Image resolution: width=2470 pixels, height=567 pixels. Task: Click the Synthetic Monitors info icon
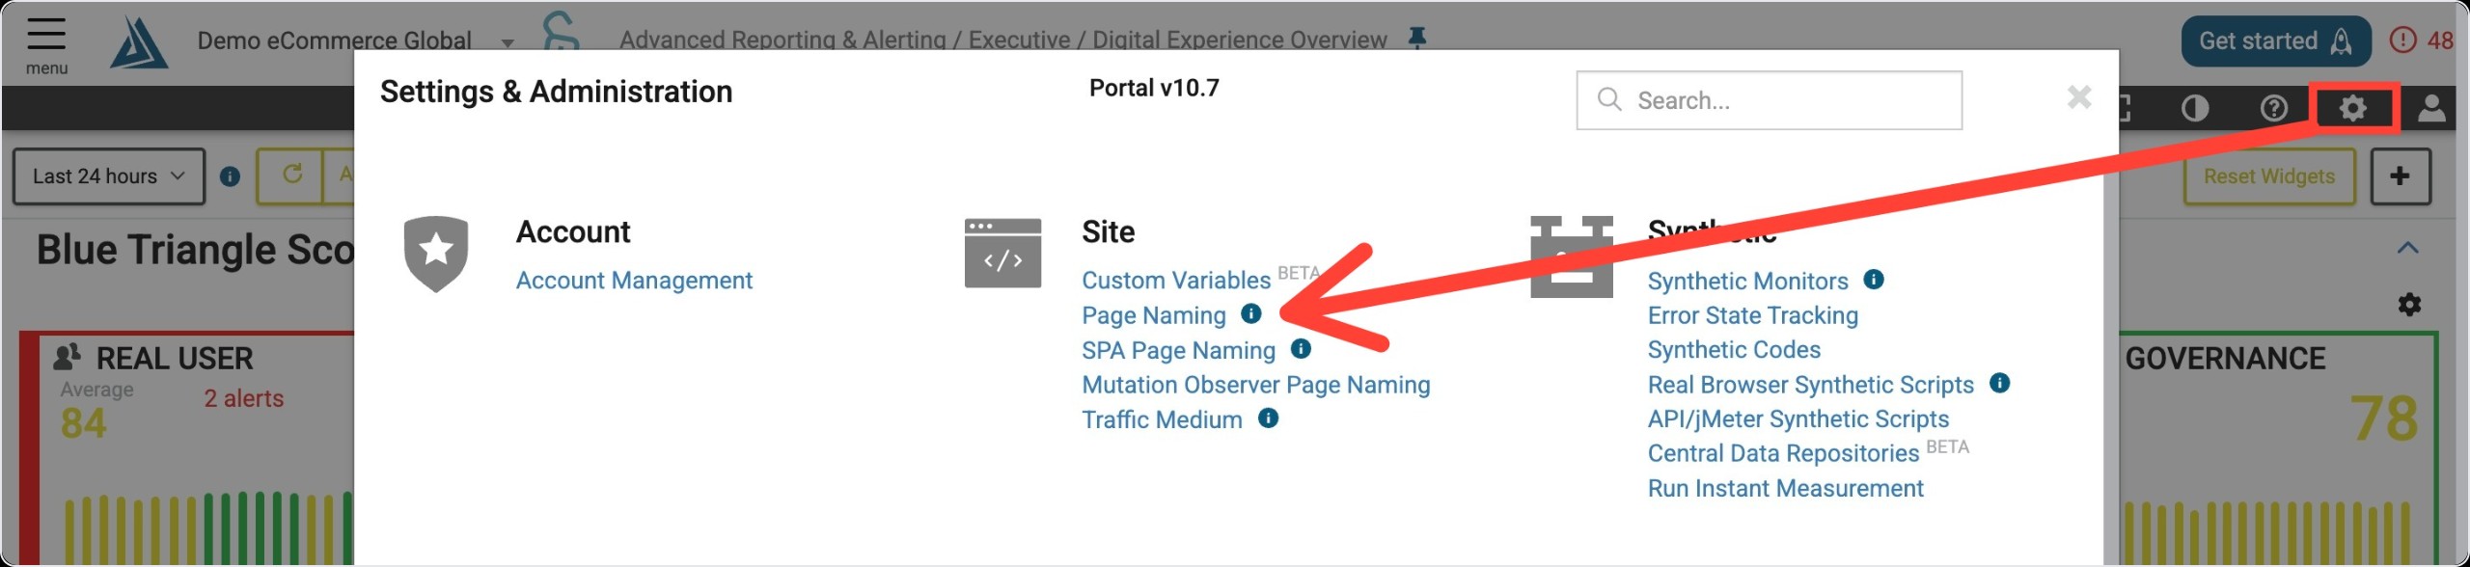[x=1874, y=279]
